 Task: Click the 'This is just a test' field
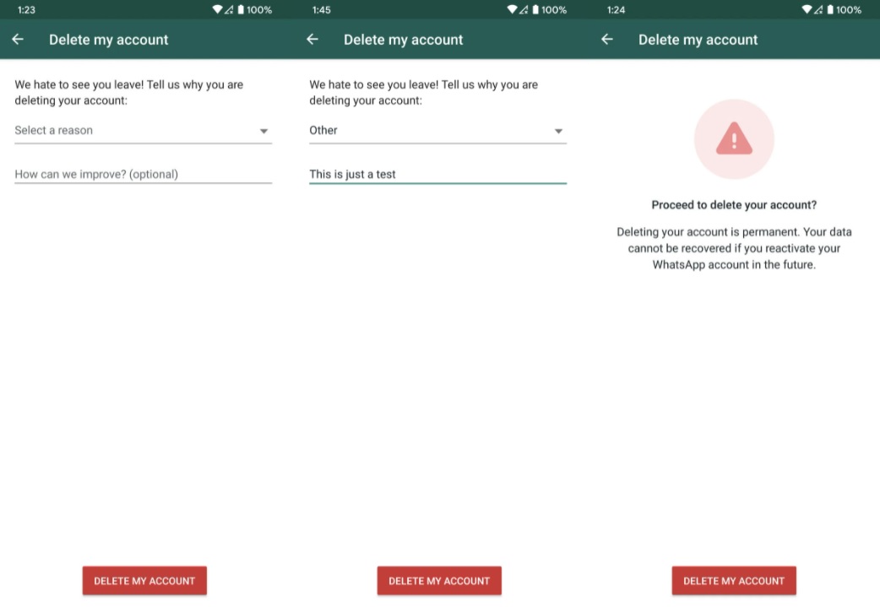[x=437, y=175]
